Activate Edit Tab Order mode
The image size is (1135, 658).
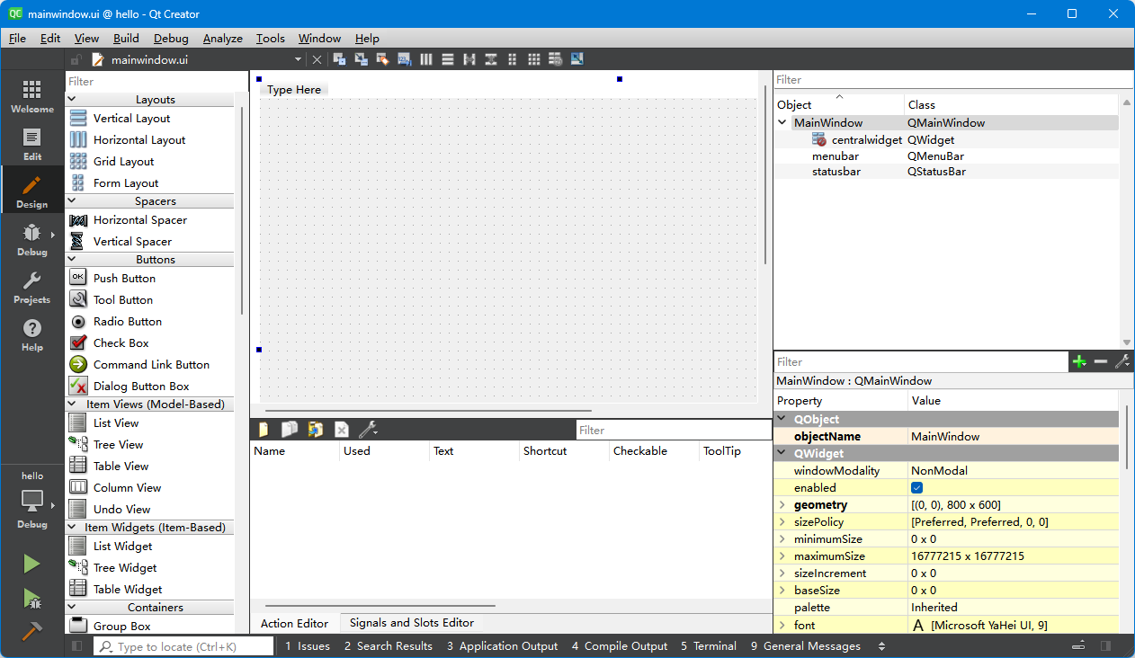(x=404, y=59)
